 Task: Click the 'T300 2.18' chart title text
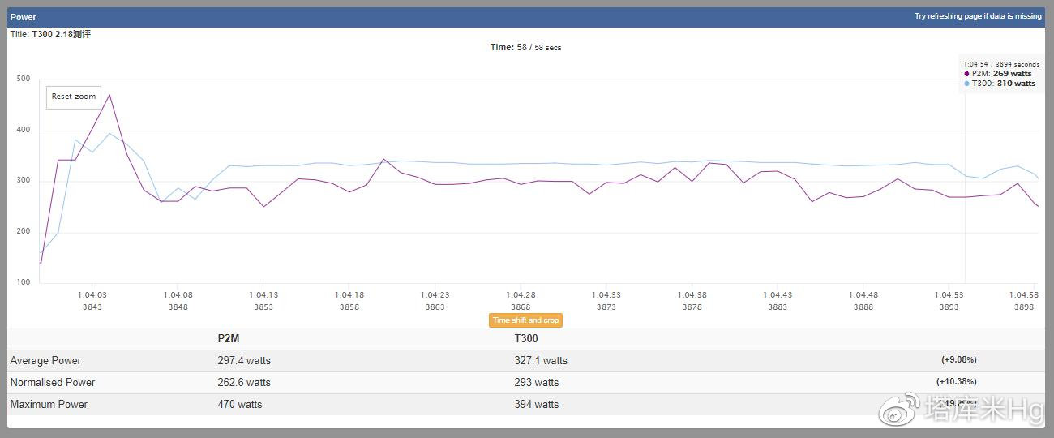click(x=61, y=35)
